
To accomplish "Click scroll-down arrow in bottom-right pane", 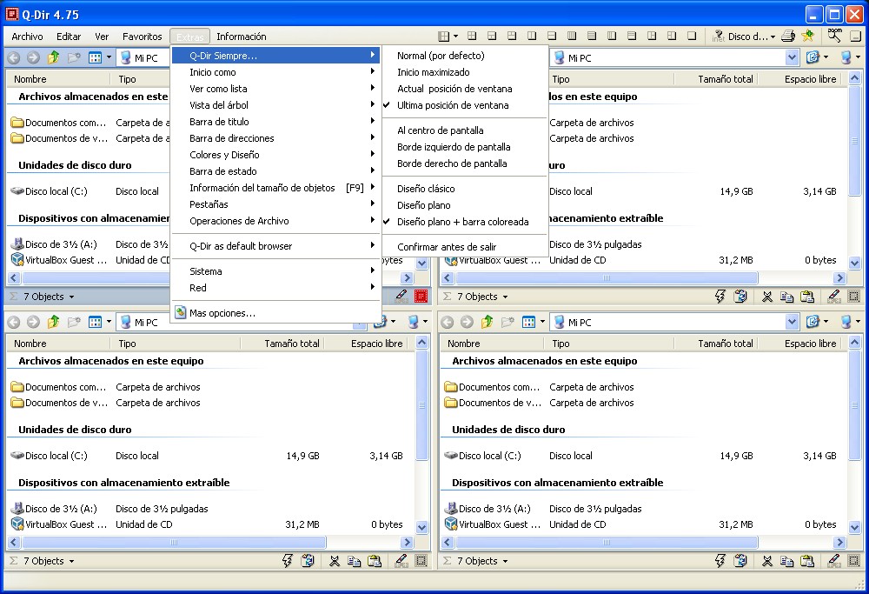I will [854, 527].
